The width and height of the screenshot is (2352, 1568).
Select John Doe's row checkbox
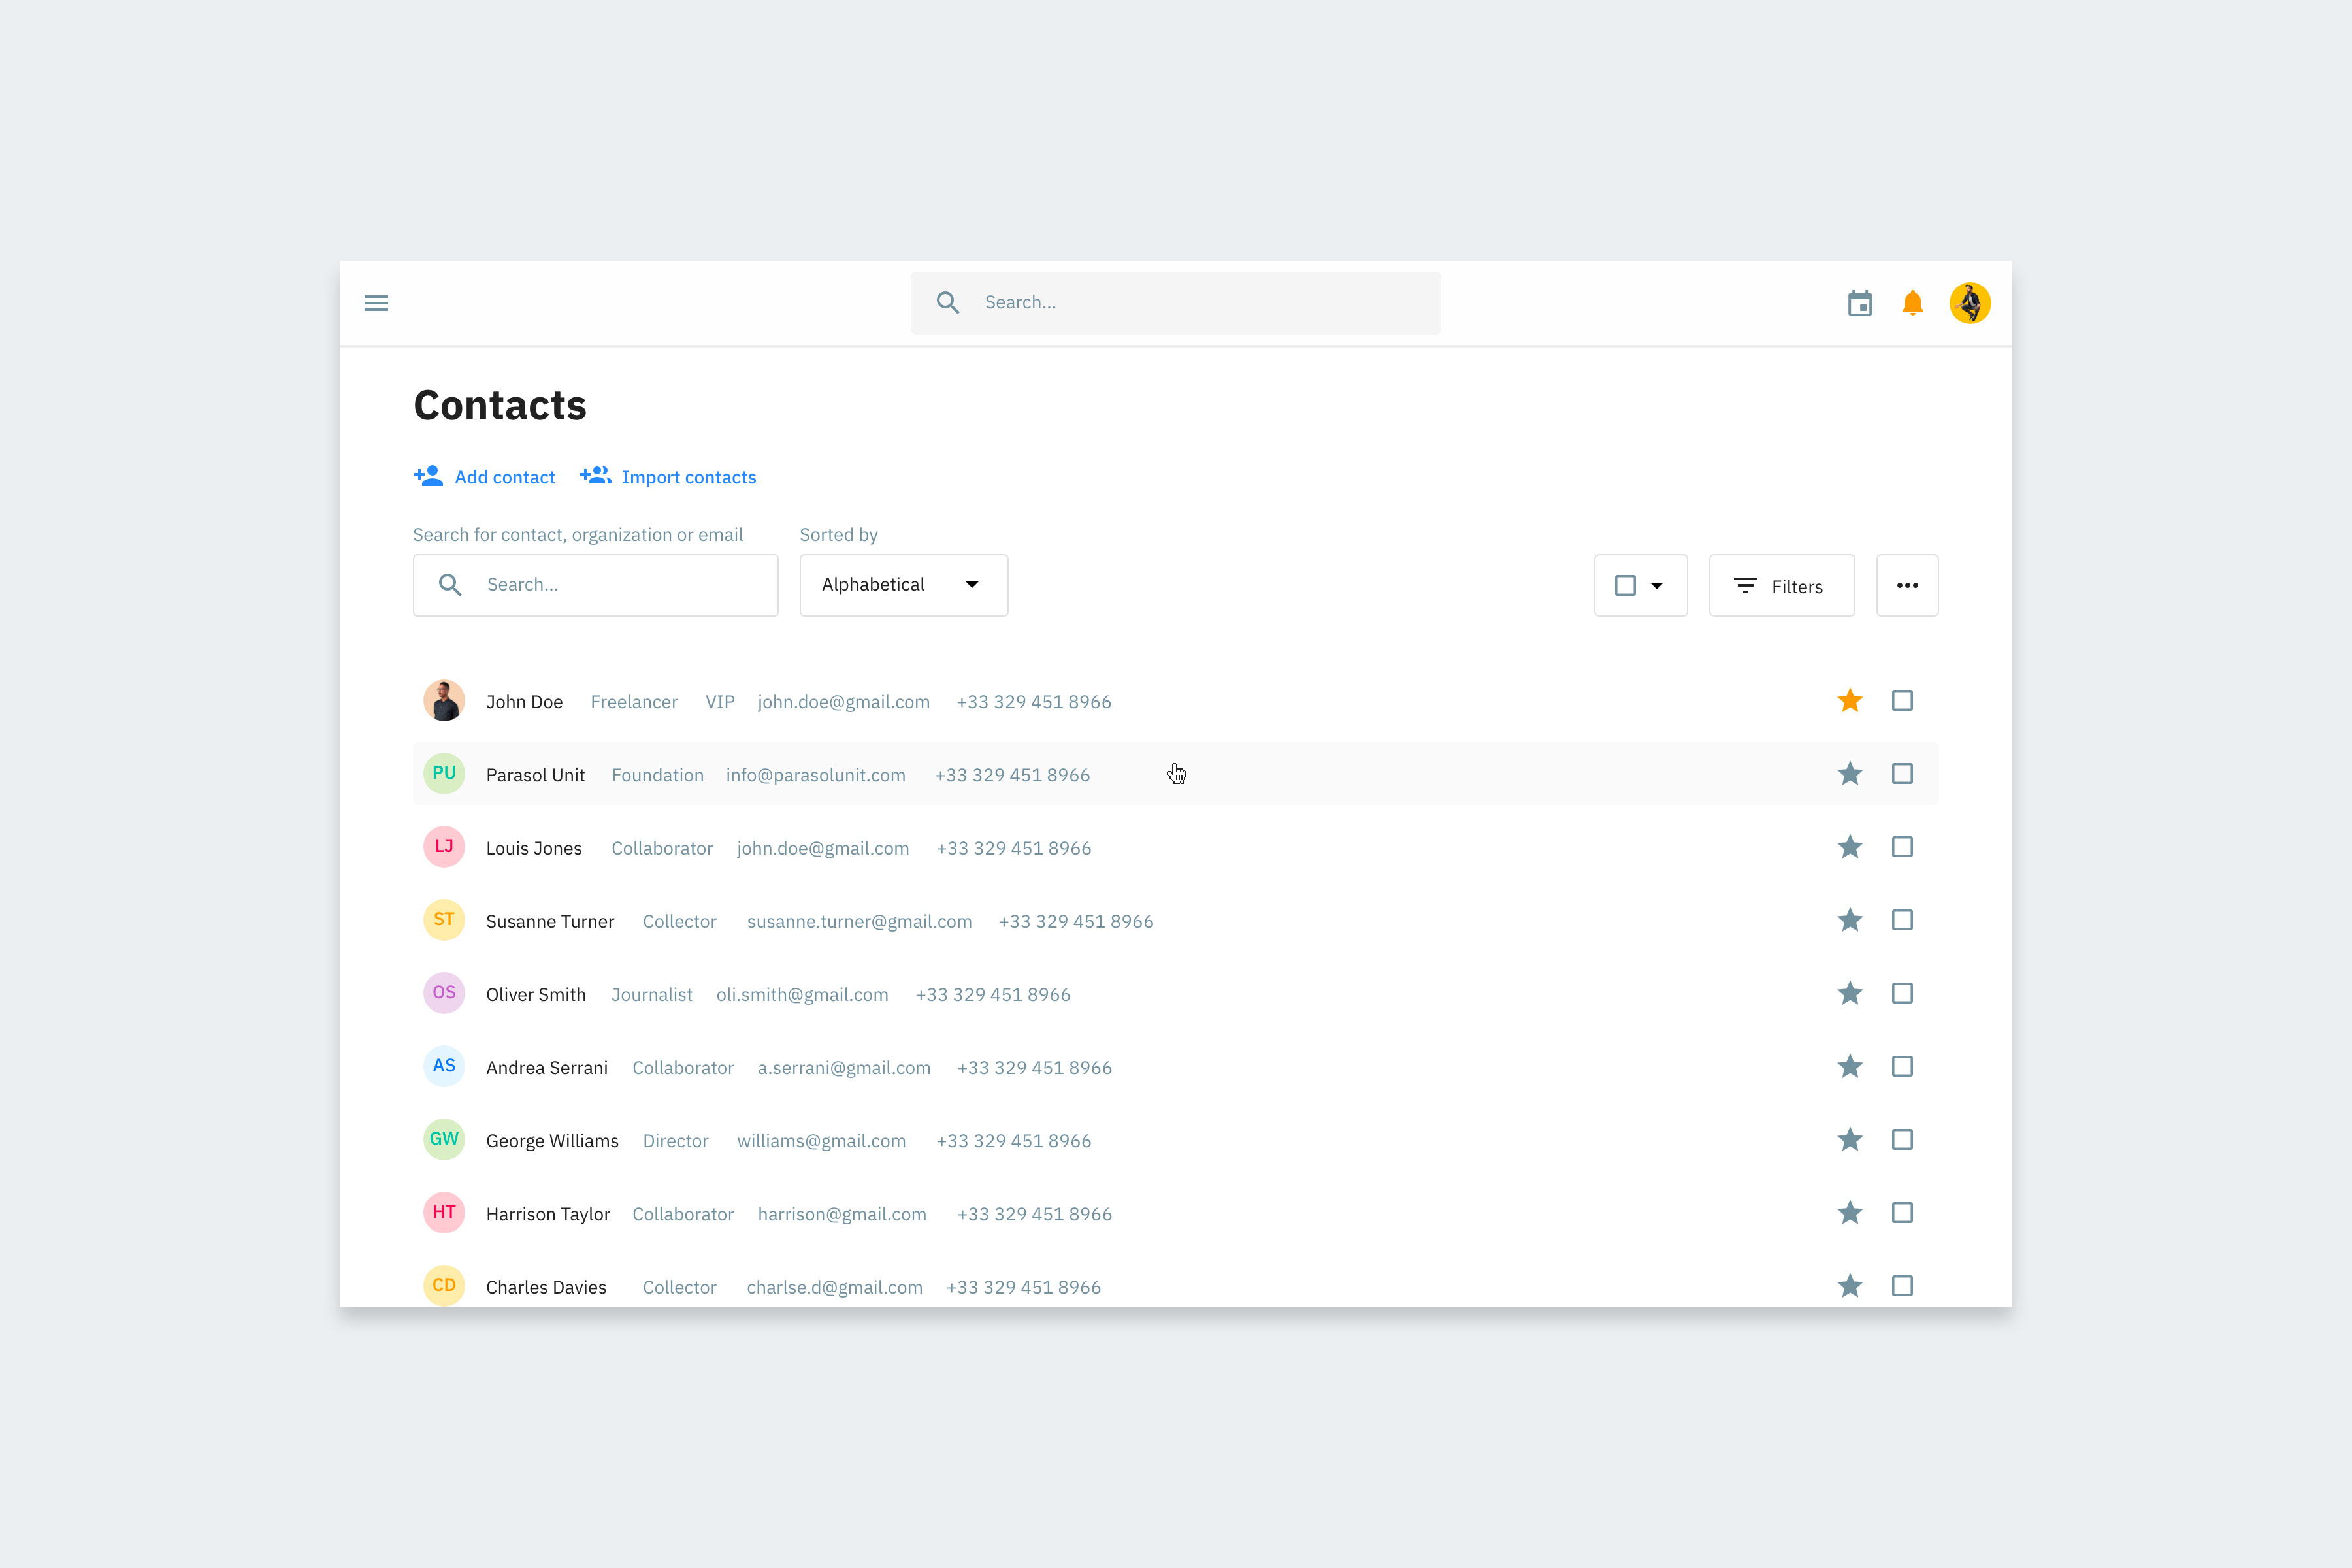pyautogui.click(x=1902, y=701)
